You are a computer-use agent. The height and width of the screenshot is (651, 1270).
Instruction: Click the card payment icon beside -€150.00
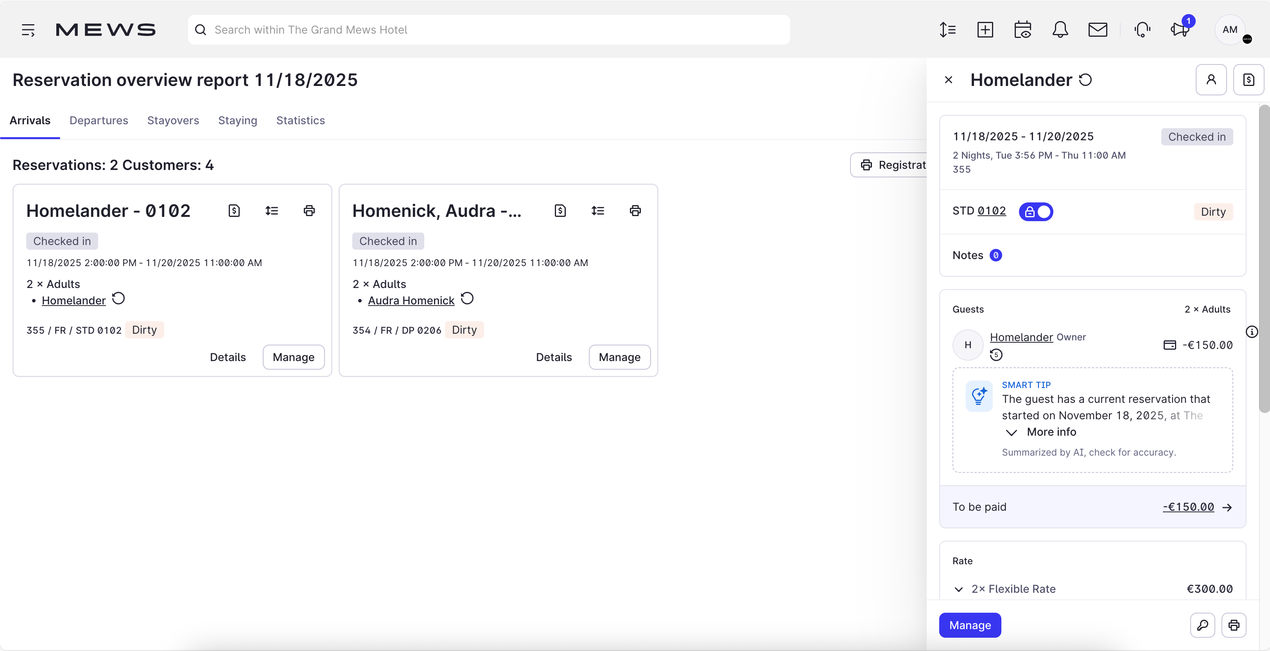click(x=1170, y=345)
